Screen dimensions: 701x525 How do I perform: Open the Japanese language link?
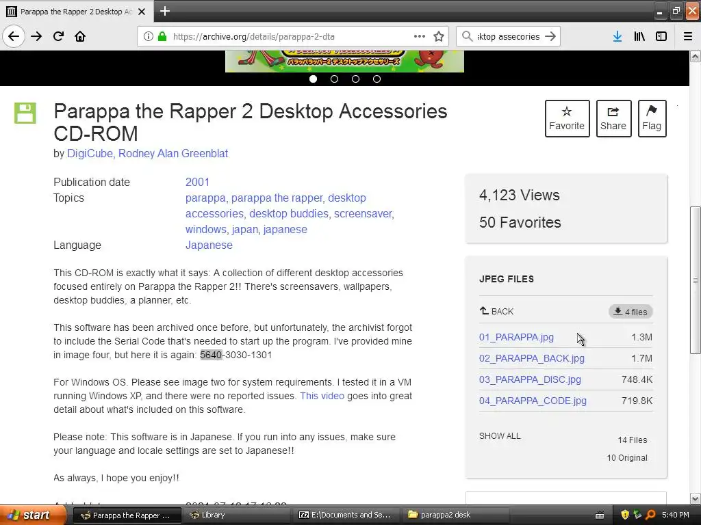pos(209,245)
